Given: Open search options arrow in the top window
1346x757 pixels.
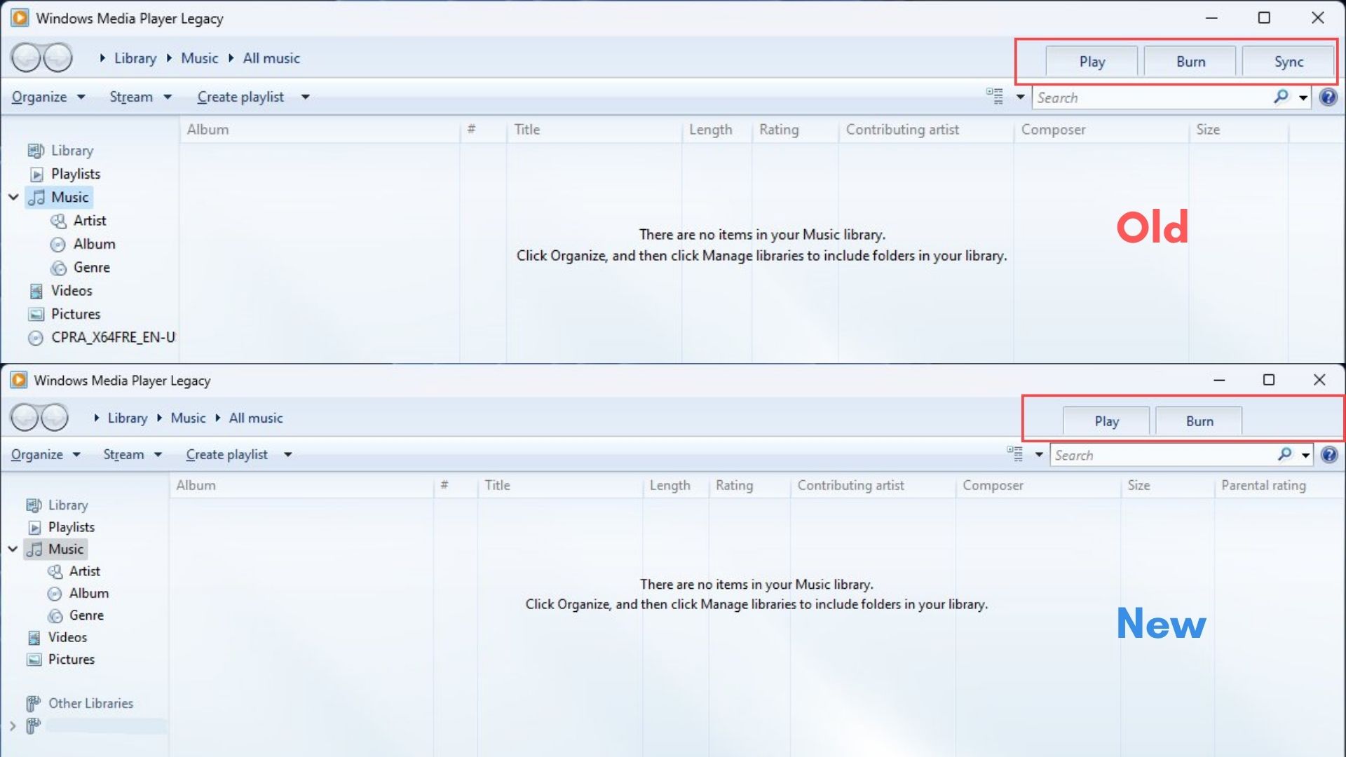Looking at the screenshot, I should [1303, 97].
